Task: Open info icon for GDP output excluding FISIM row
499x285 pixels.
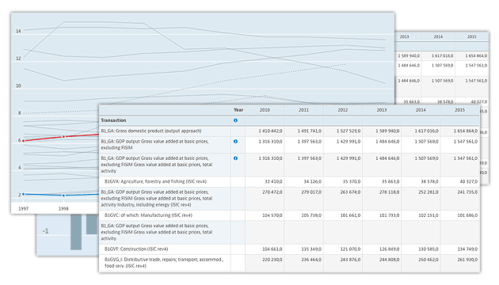Action: click(x=235, y=142)
